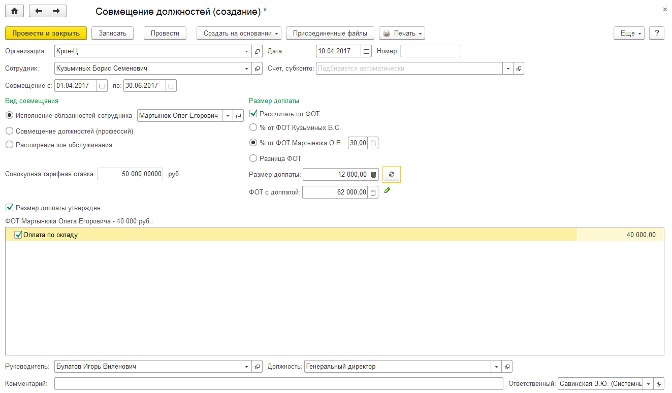Toggle the Рассчитать по ФОТ checkbox
Screen dimensions: 672x393
253,114
